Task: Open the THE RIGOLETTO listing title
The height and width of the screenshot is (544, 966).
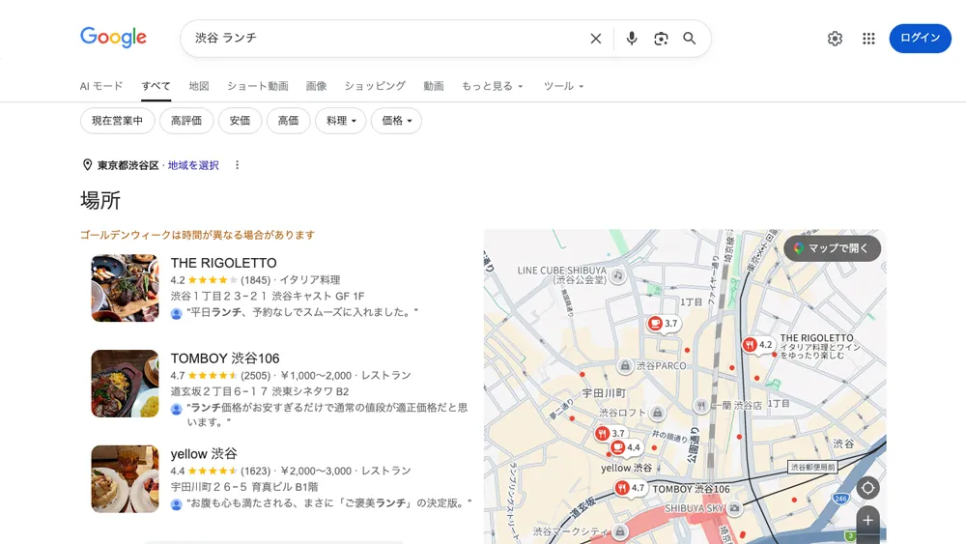Action: point(224,263)
